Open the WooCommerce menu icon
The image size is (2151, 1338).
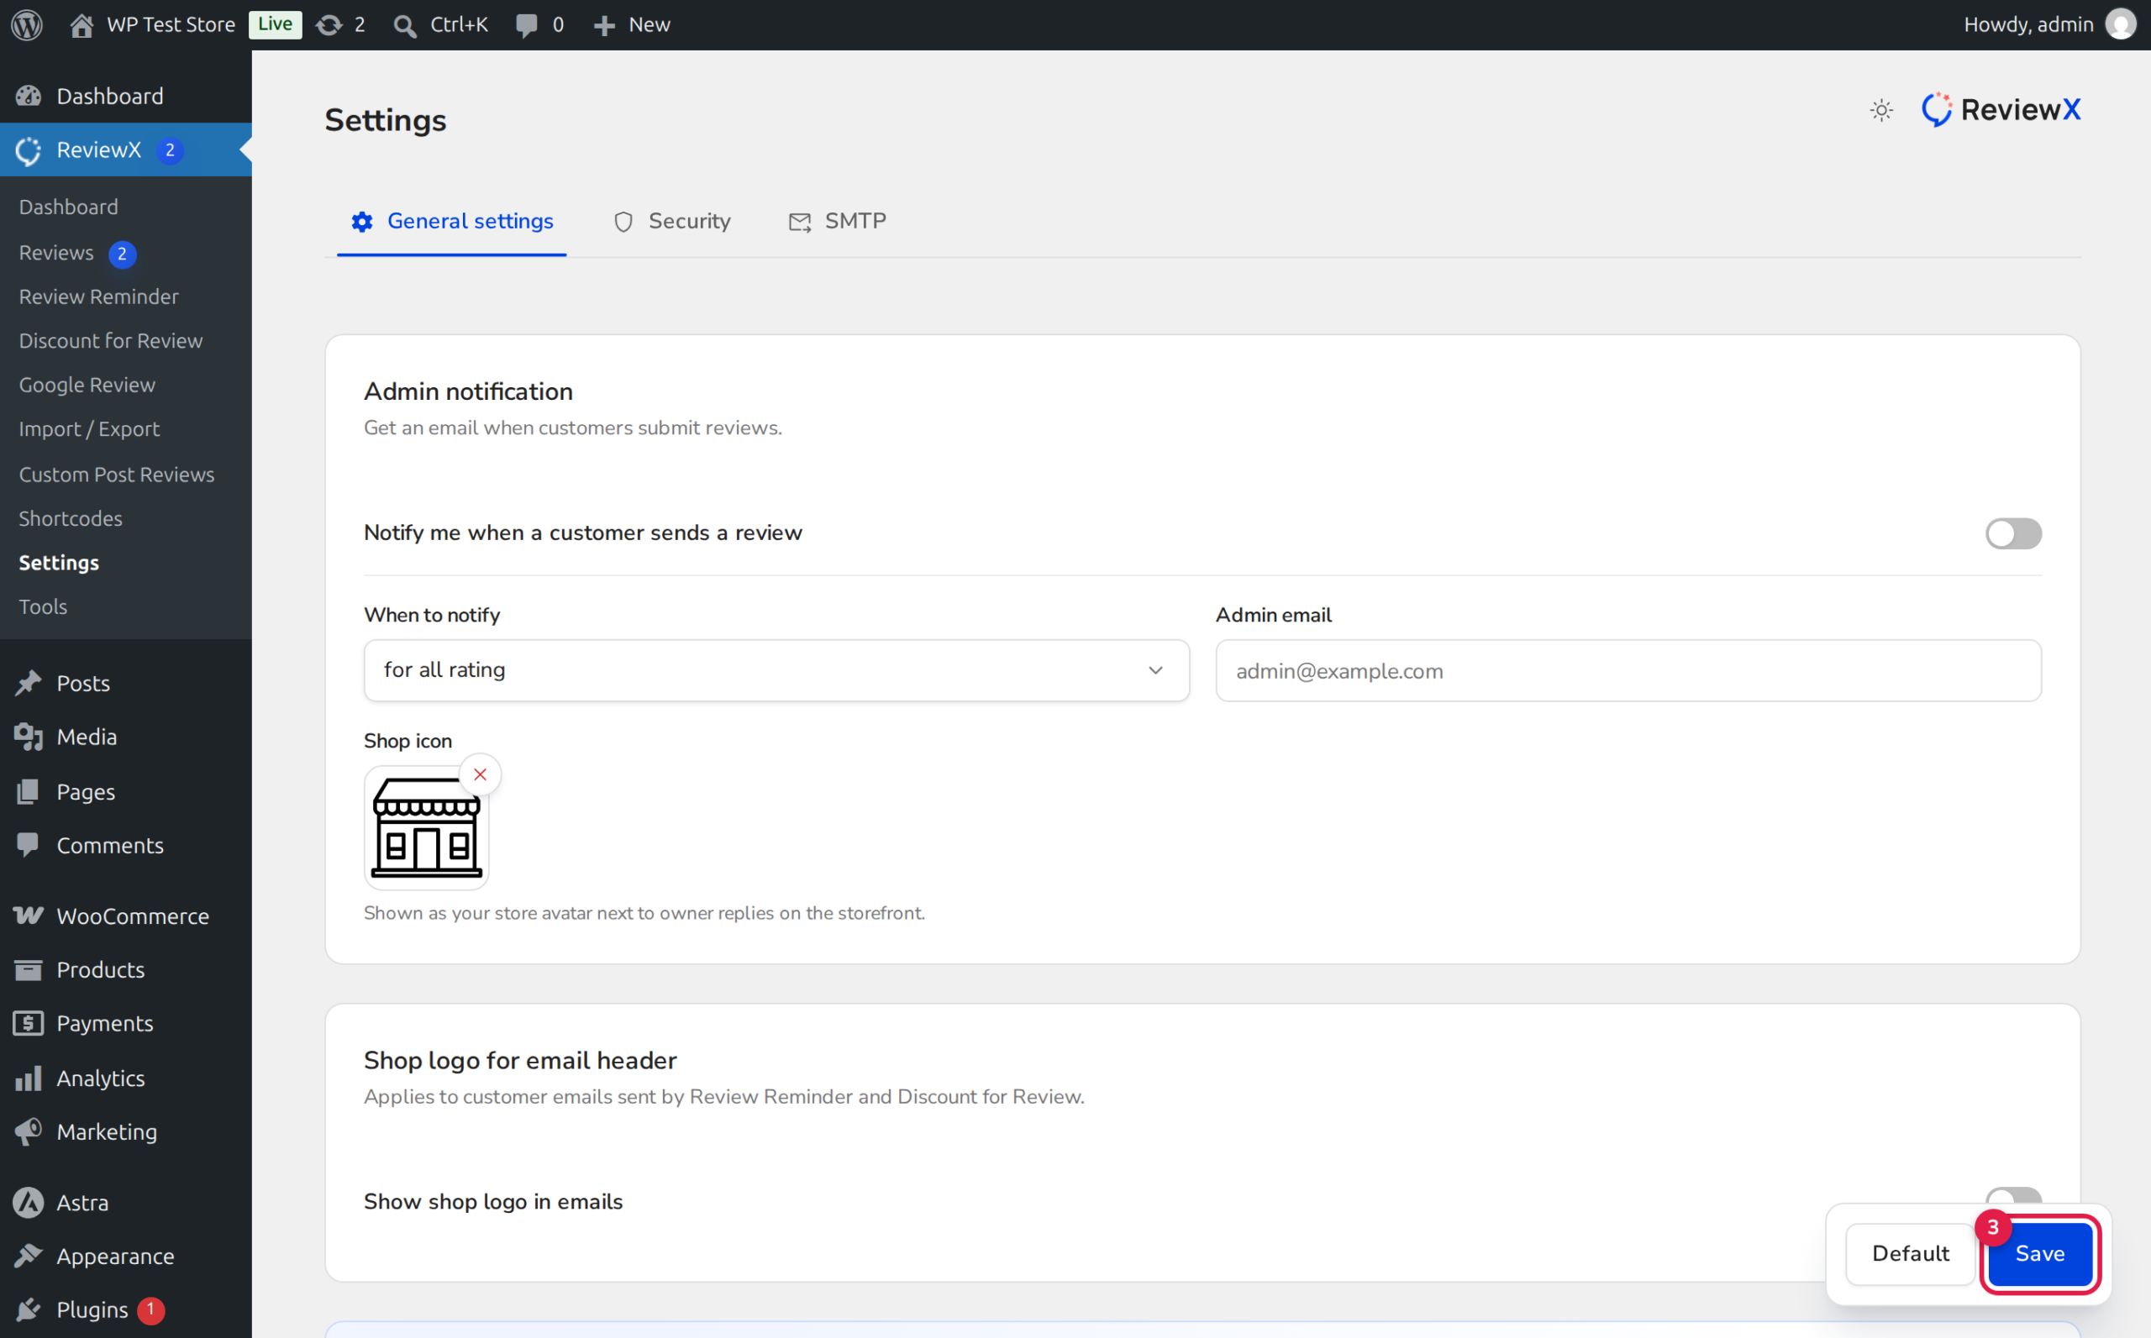pyautogui.click(x=29, y=915)
